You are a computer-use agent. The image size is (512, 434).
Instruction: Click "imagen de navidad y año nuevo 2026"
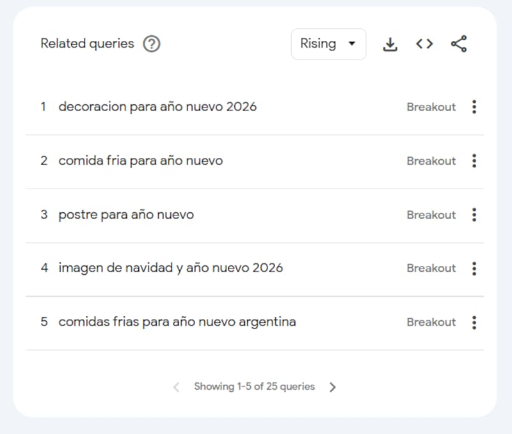tap(171, 268)
